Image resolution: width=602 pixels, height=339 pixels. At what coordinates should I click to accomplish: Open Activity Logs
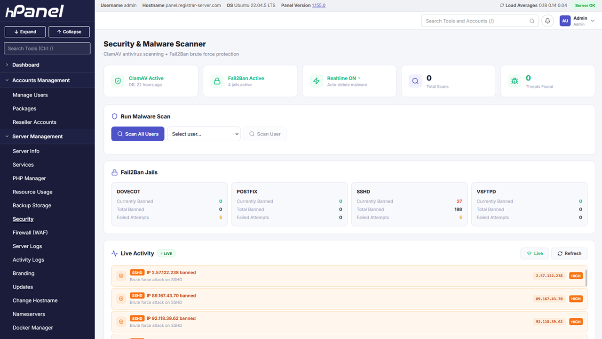28,260
